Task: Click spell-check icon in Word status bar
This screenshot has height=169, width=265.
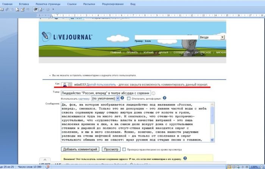Action: 47,167
